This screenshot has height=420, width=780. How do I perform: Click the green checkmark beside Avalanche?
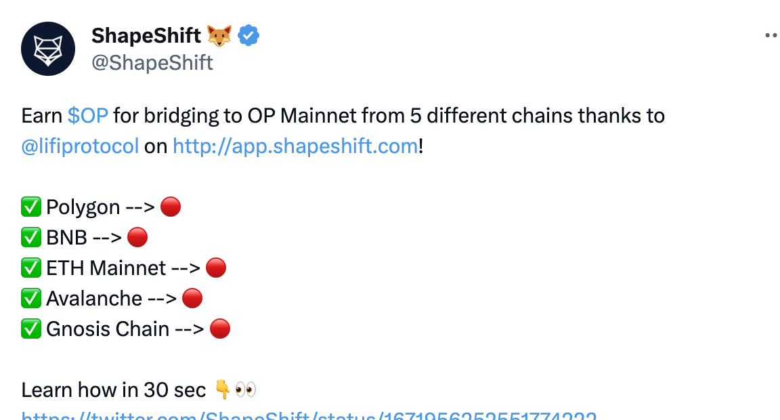pyautogui.click(x=31, y=299)
